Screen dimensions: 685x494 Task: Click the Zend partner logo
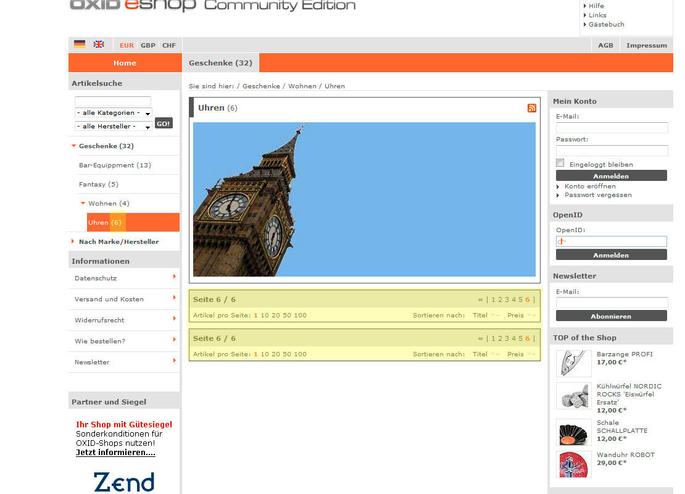(x=124, y=482)
